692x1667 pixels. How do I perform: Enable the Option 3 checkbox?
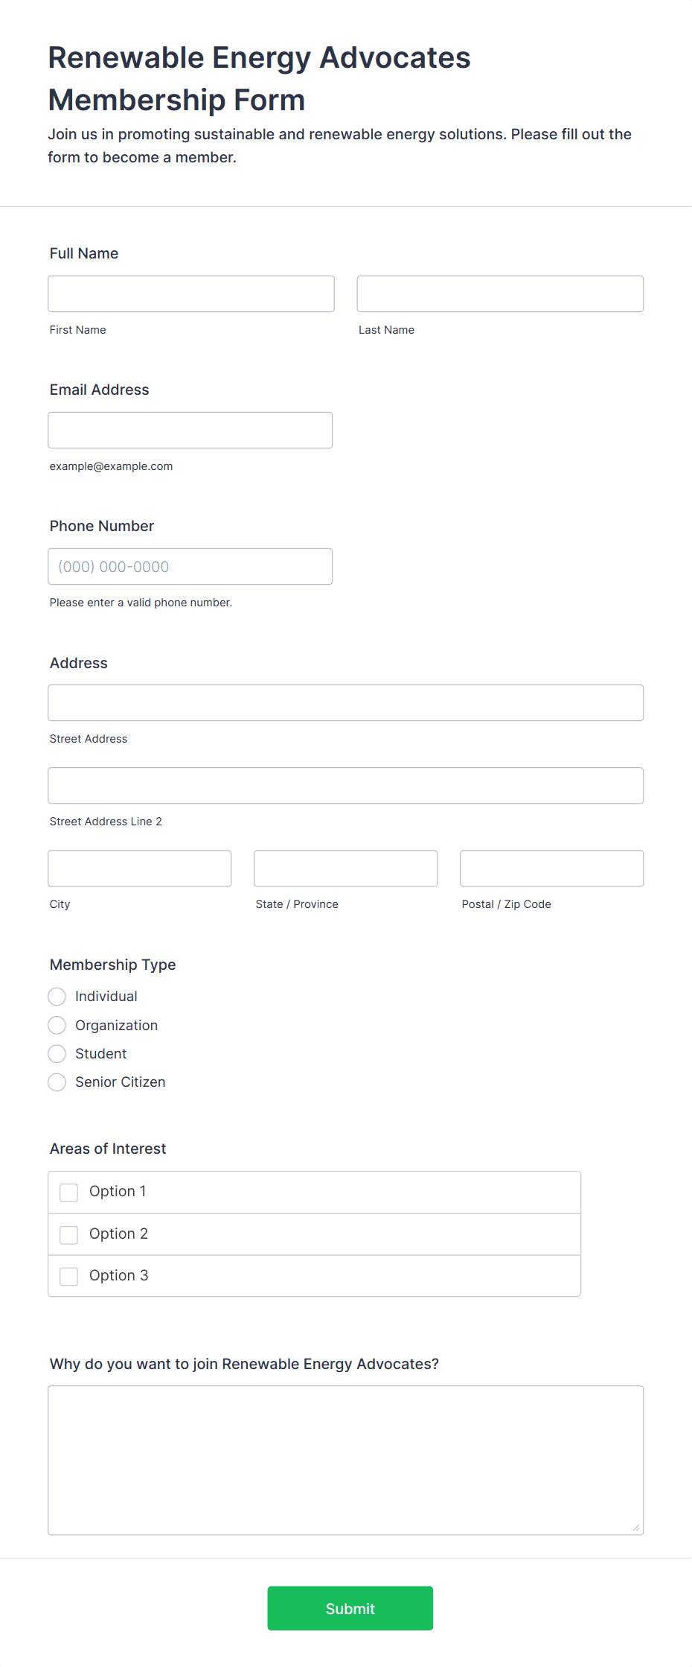click(69, 1276)
